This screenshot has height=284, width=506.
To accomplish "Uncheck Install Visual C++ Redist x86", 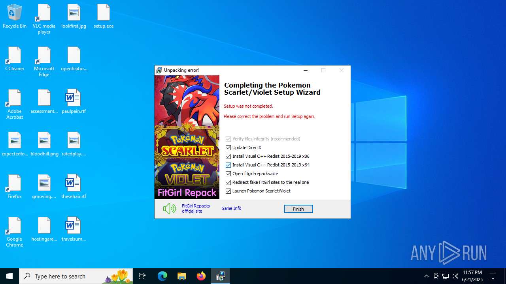I will [x=228, y=156].
